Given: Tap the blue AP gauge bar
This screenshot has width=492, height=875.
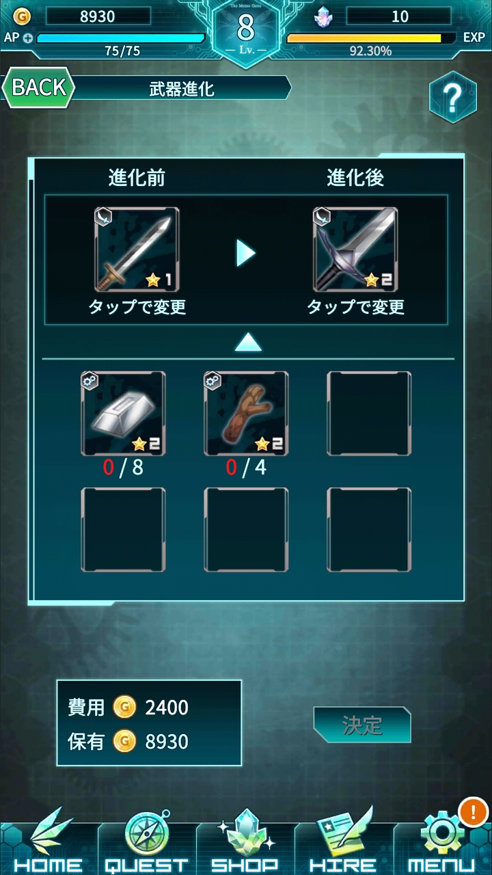Looking at the screenshot, I should [x=121, y=38].
